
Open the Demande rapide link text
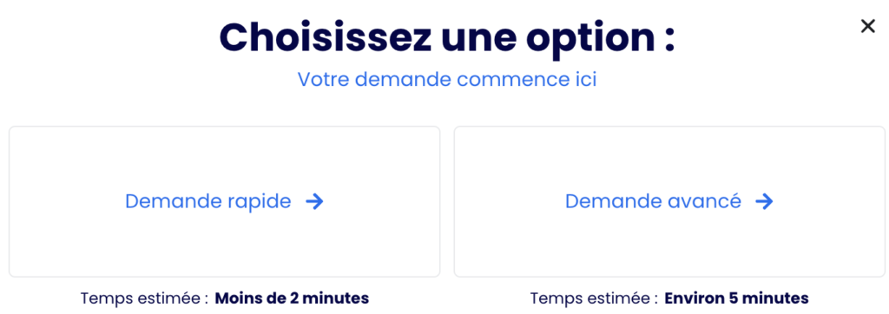pos(208,201)
